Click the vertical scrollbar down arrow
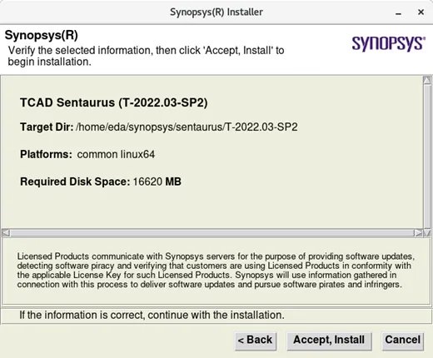Screen dimensions: 433x358 pos(427,232)
